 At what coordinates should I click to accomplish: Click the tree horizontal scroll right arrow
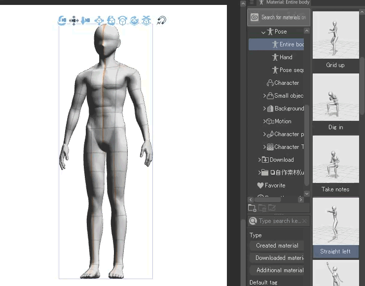pos(301,200)
